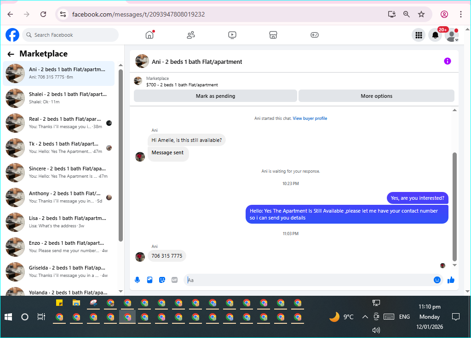Screen dimensions: 471x338
Task: Click the browser back arrow
Action: coord(10,14)
